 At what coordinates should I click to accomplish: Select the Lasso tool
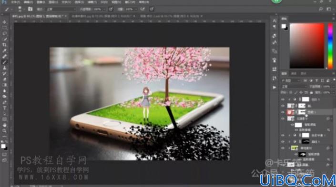(4, 34)
